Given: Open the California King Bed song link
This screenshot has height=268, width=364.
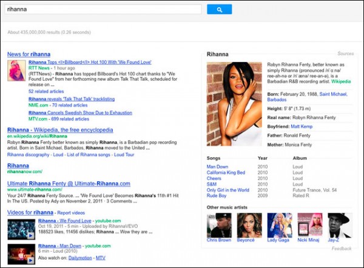Looking at the screenshot, I should point(227,173).
